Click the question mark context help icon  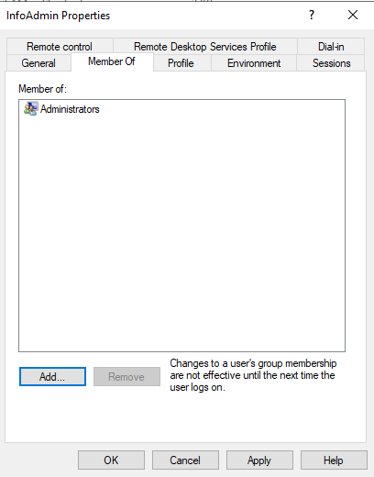[x=312, y=15]
